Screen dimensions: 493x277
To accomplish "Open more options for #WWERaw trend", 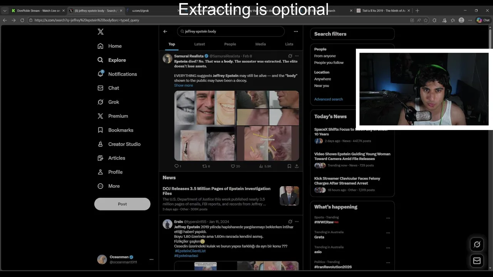I will tap(388, 218).
